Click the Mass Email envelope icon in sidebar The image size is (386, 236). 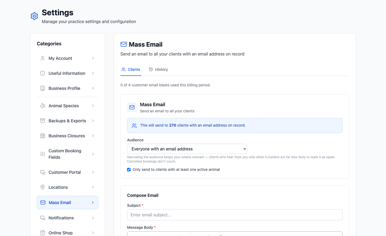43,202
